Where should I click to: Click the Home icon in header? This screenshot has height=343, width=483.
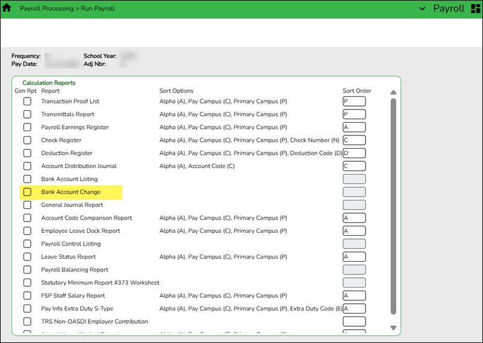tap(7, 8)
